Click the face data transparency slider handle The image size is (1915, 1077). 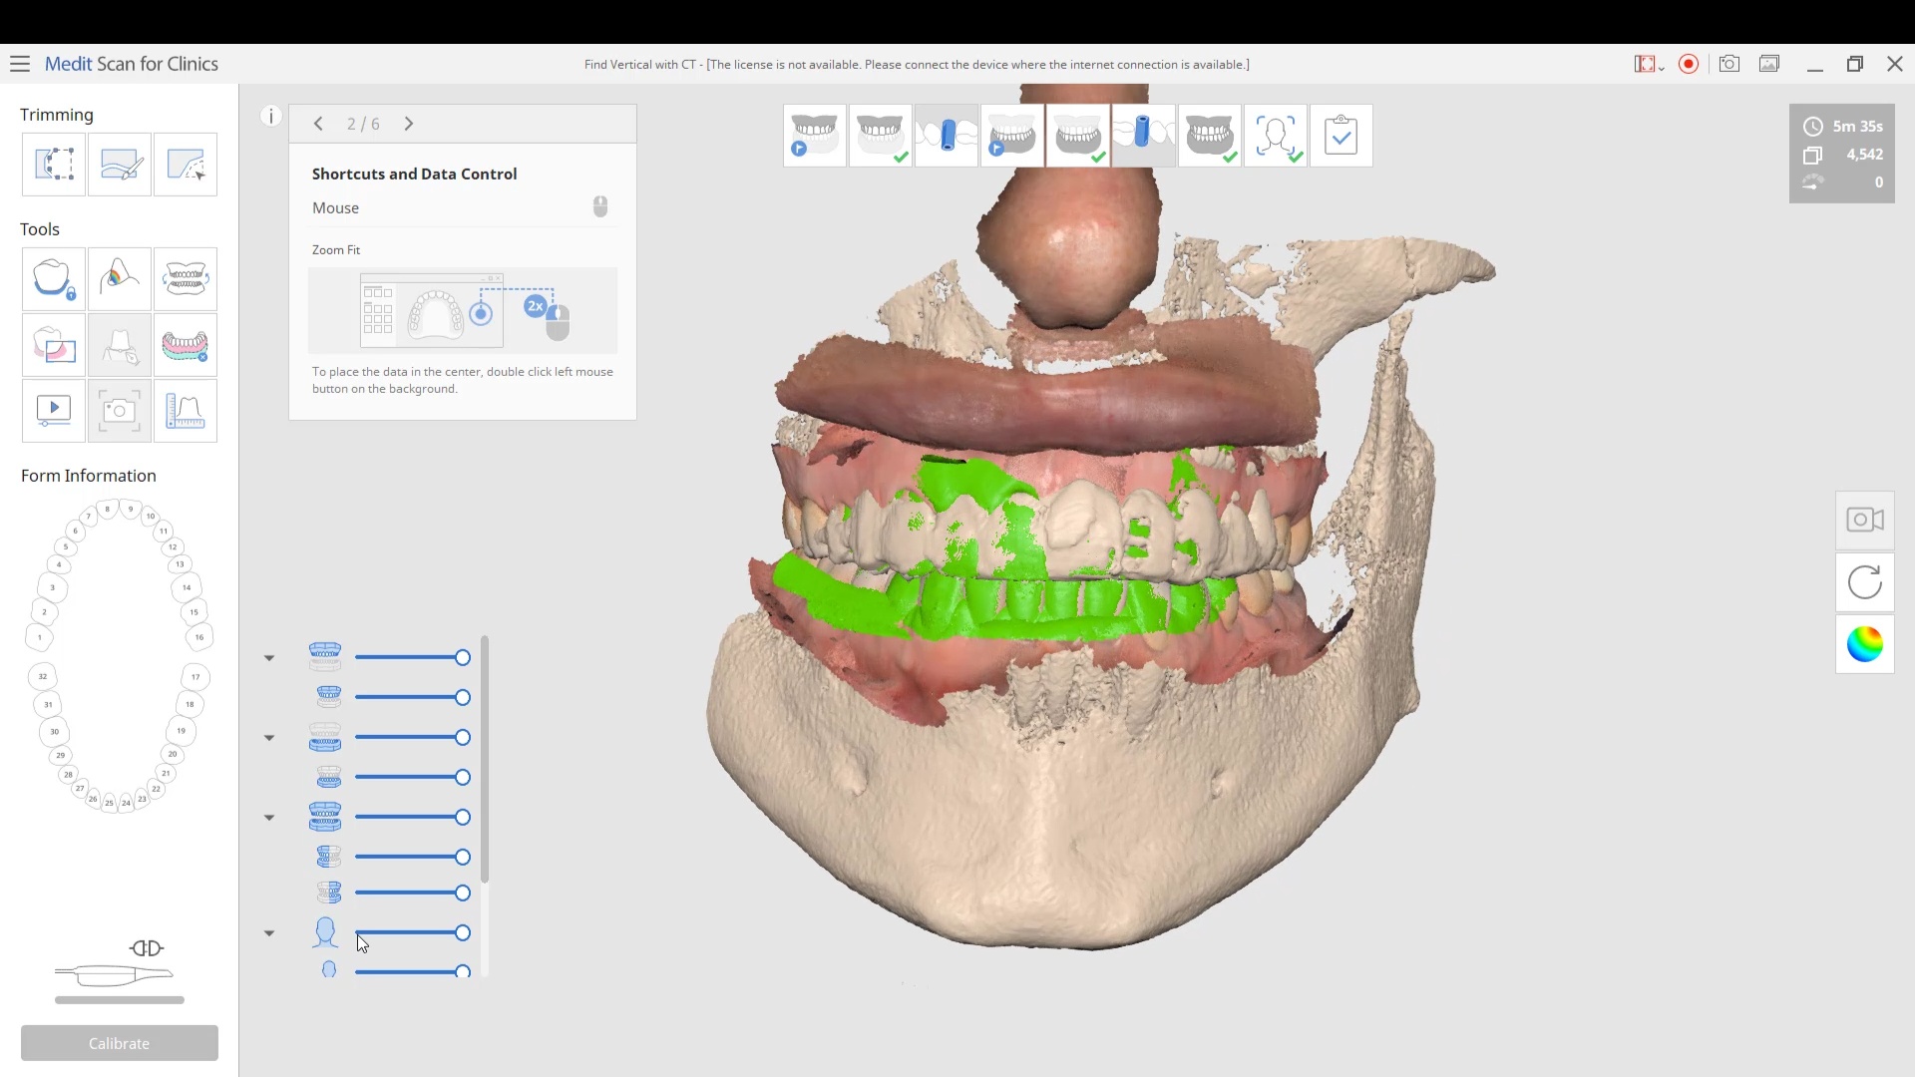pyautogui.click(x=463, y=932)
